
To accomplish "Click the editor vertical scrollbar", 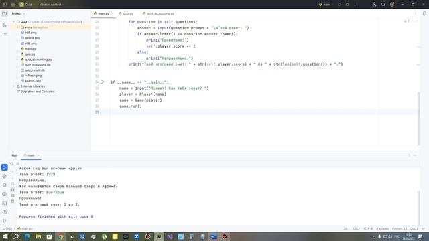I will coord(418,118).
